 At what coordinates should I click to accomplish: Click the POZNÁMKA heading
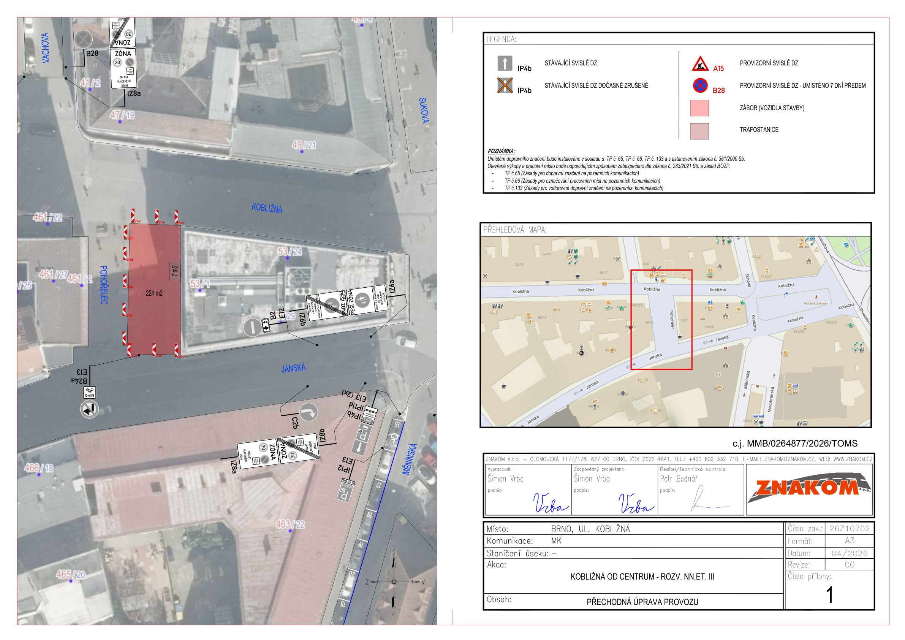(501, 151)
